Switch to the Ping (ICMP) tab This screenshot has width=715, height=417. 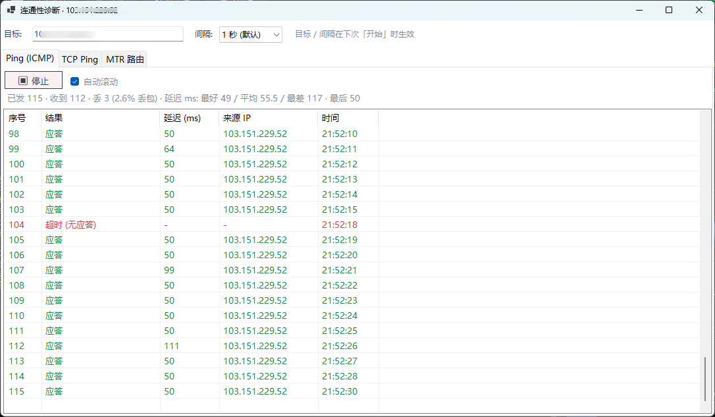[x=30, y=59]
